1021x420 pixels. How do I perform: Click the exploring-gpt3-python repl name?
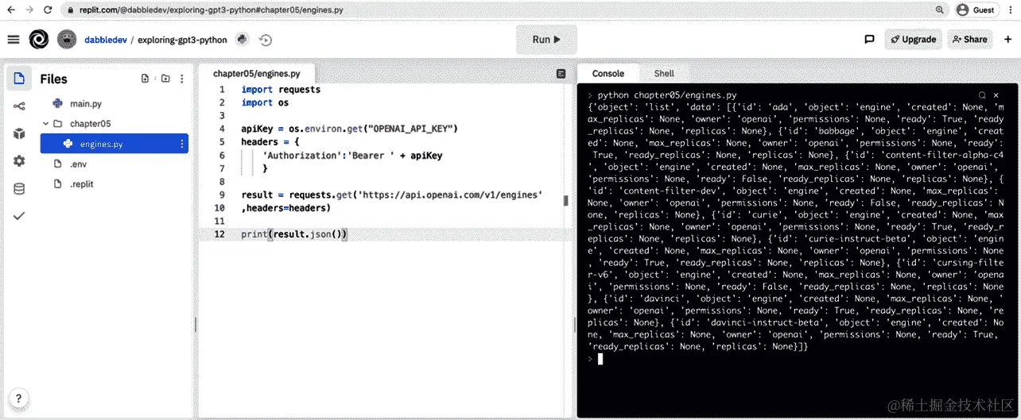click(182, 40)
